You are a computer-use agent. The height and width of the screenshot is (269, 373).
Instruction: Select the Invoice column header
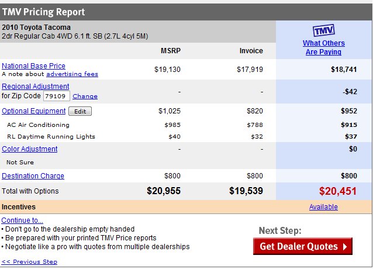[251, 51]
